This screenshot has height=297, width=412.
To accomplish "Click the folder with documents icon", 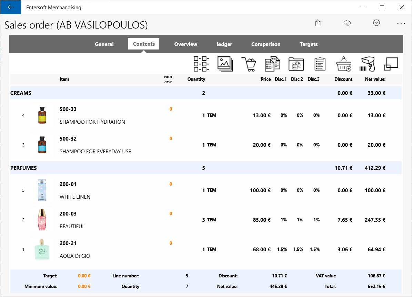I will pyautogui.click(x=296, y=64).
